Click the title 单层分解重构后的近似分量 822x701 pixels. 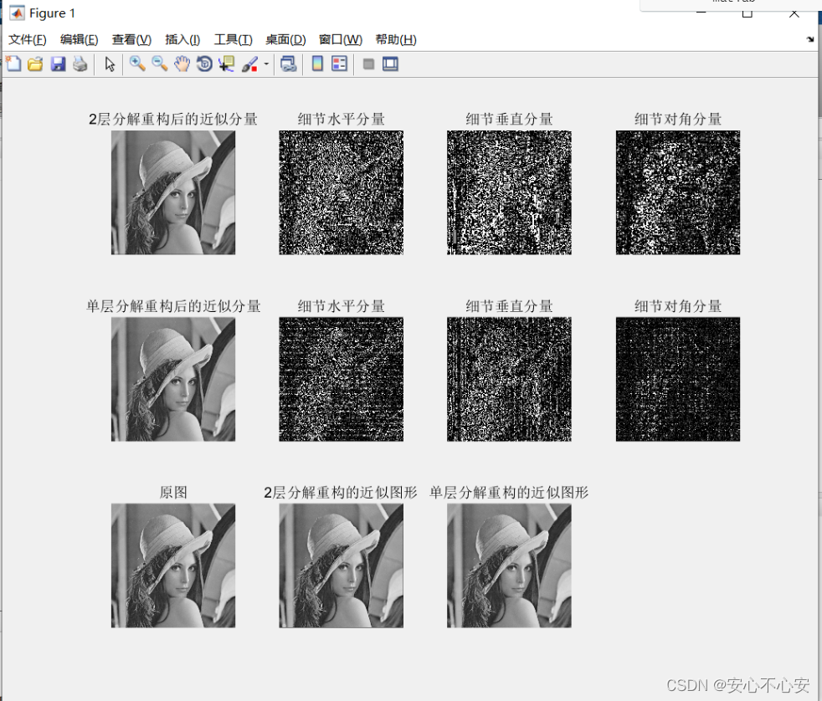(x=173, y=306)
